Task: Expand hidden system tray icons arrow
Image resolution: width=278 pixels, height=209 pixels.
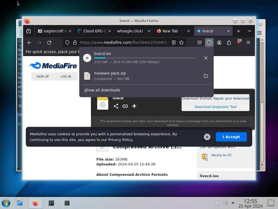Action: coord(233,203)
